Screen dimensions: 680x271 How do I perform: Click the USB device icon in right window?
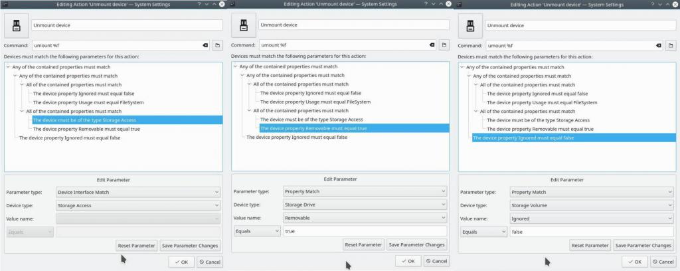[x=470, y=26]
